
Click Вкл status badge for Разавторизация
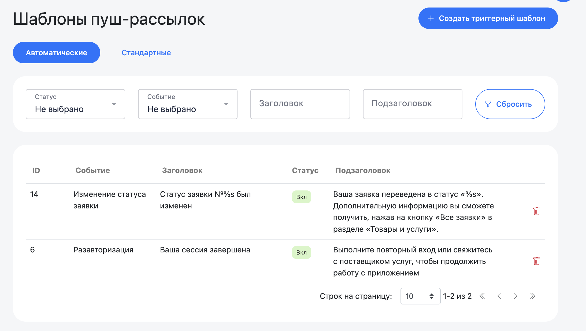pyautogui.click(x=301, y=252)
